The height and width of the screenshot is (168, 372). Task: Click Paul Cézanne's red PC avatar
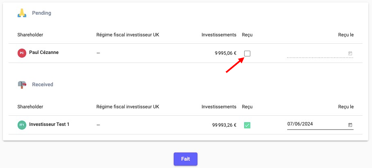(x=22, y=53)
